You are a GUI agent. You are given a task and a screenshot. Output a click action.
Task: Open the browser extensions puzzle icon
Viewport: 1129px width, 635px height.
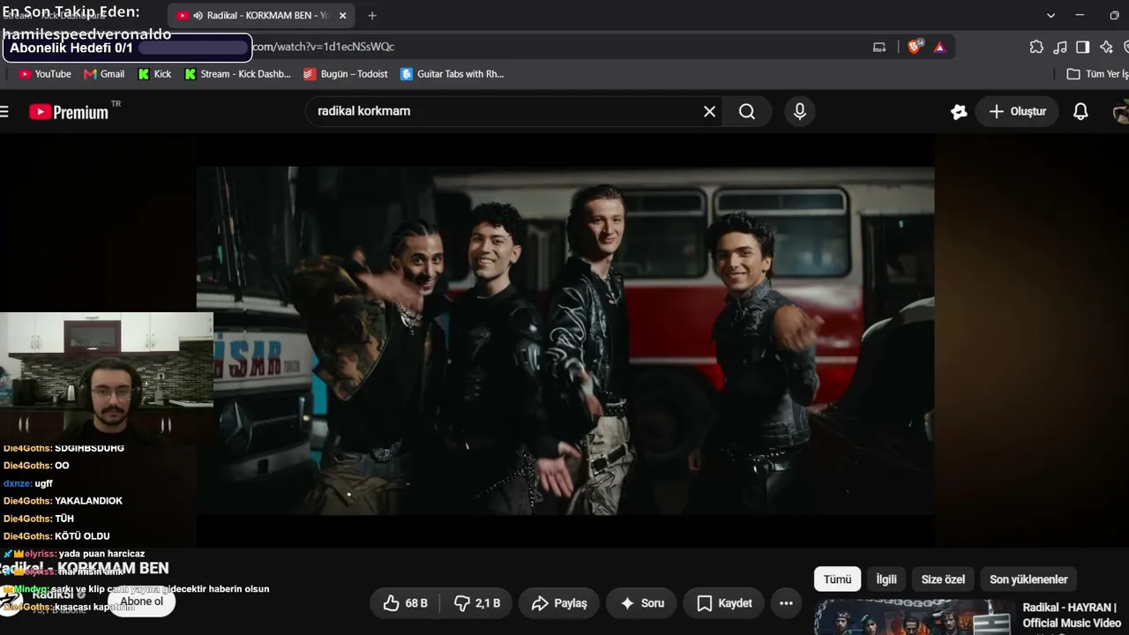[1036, 47]
